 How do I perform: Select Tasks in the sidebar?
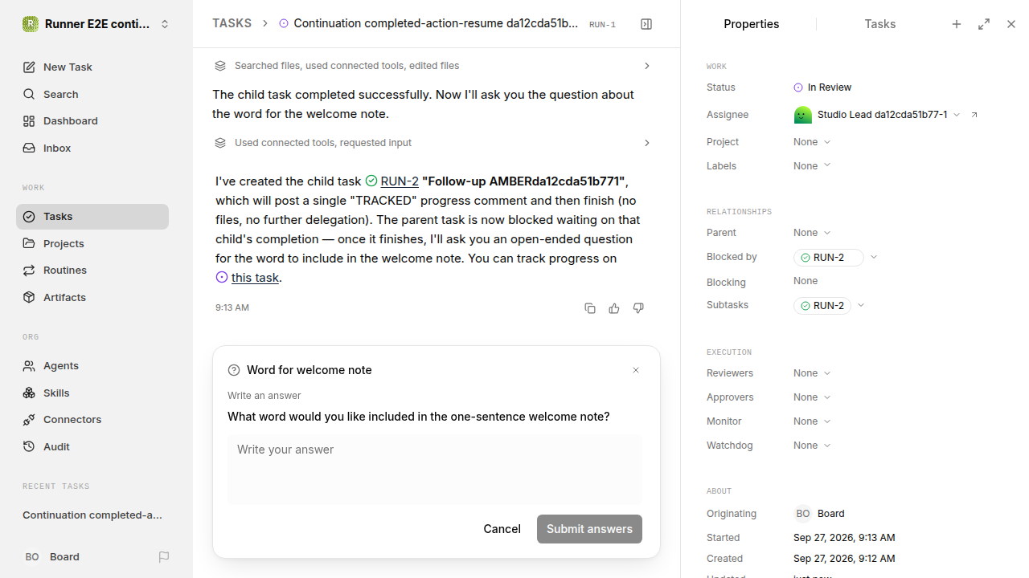point(92,217)
